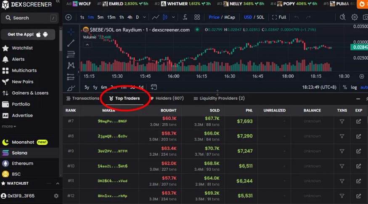Screen dimensions: 368x204
Task: Select the 5m timeframe
Action: pyautogui.click(x=101, y=17)
